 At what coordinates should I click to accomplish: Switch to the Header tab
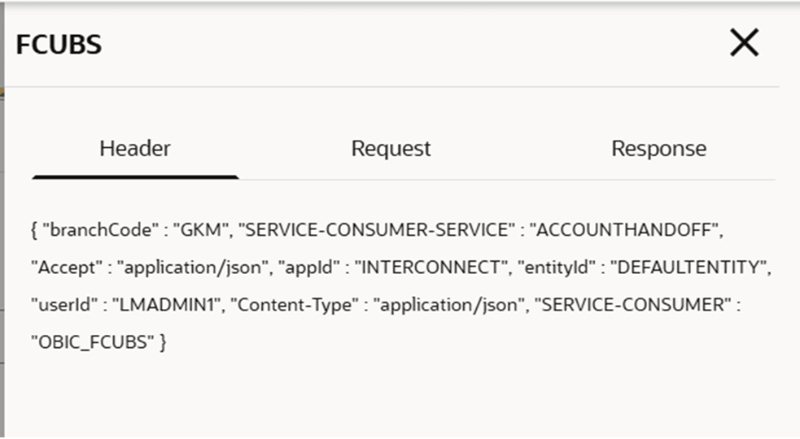click(135, 149)
